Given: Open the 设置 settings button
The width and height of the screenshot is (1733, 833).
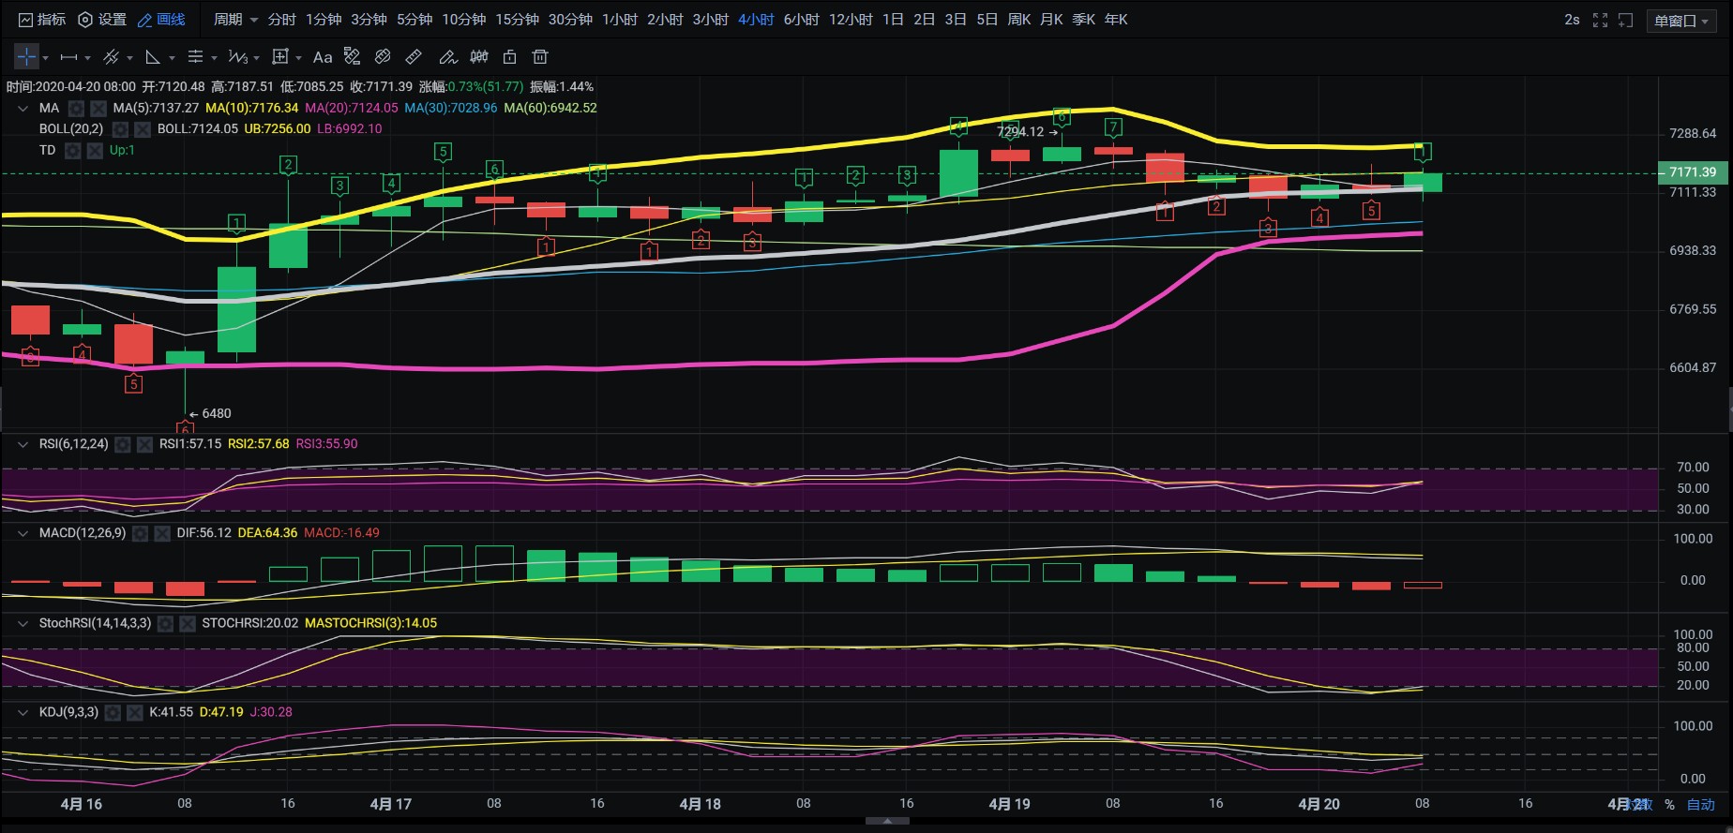Looking at the screenshot, I should point(102,20).
